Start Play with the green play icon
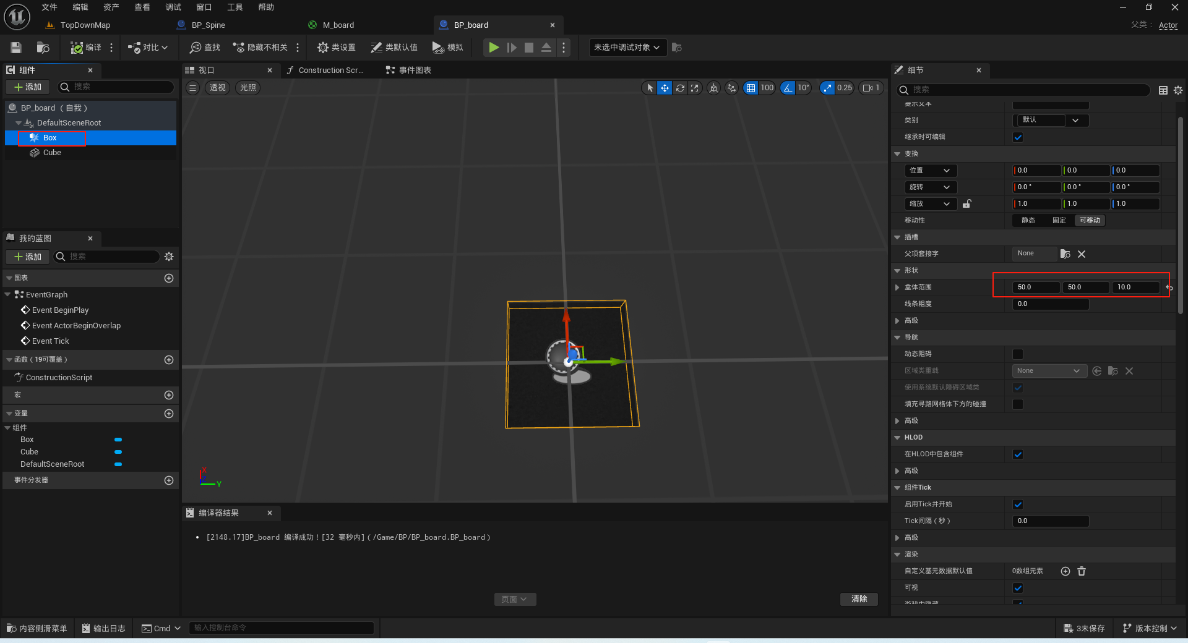Viewport: 1188px width, 643px height. pyautogui.click(x=494, y=48)
